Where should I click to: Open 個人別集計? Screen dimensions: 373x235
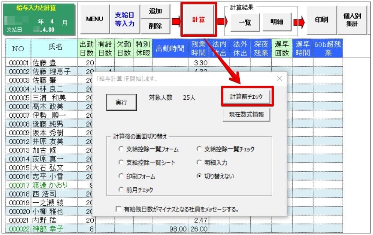tap(352, 20)
